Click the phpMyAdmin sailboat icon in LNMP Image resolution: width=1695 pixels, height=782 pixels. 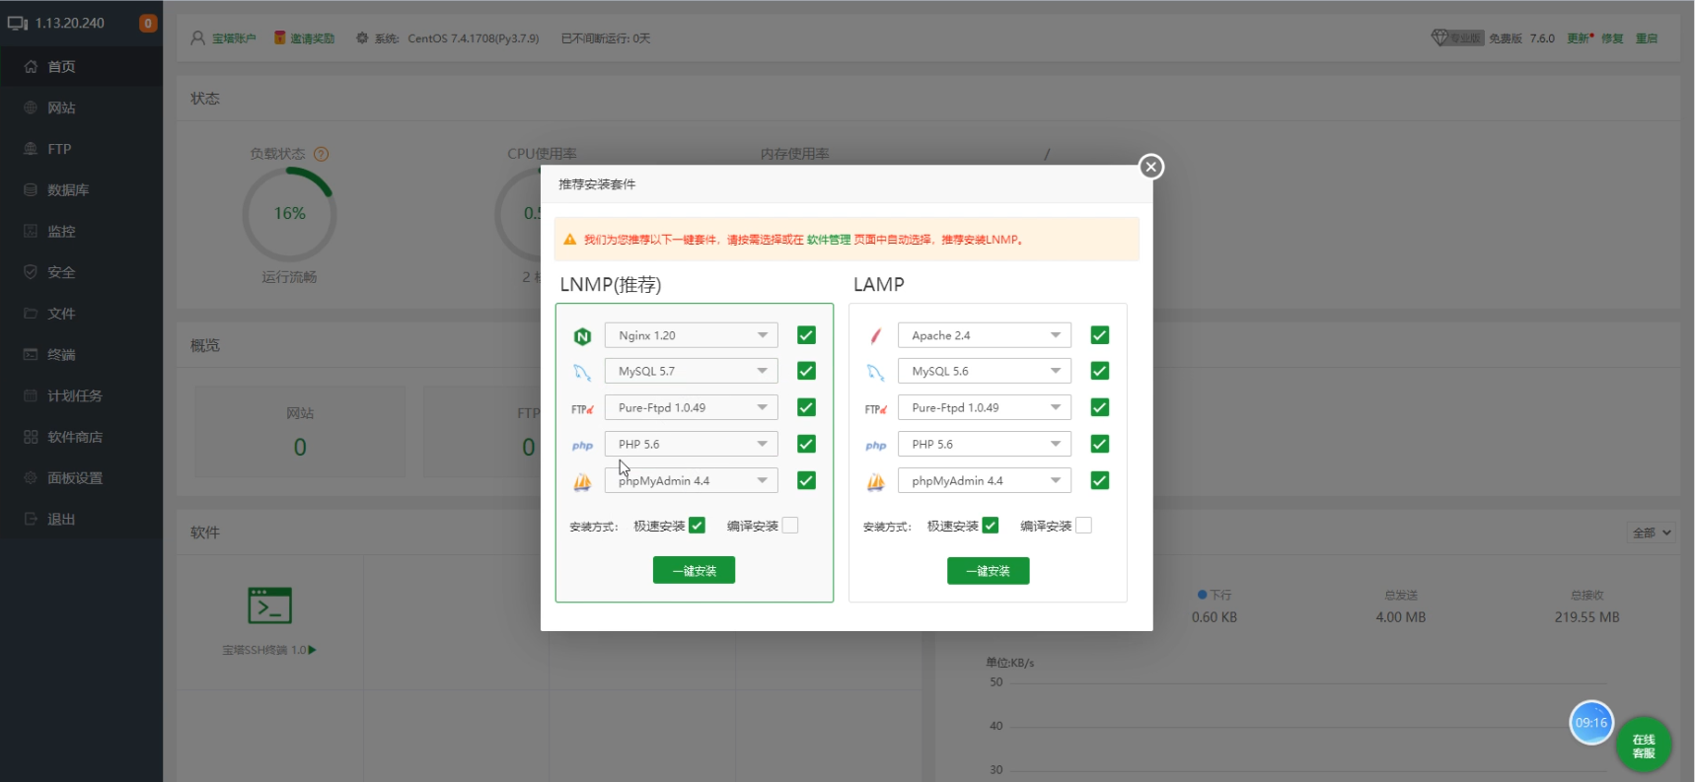coord(582,482)
